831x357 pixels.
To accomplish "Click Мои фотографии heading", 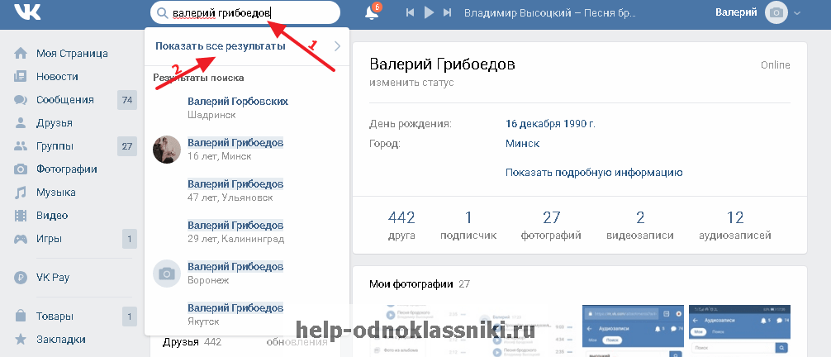I will click(411, 284).
